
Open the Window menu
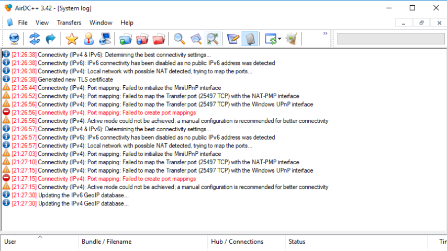coord(101,22)
